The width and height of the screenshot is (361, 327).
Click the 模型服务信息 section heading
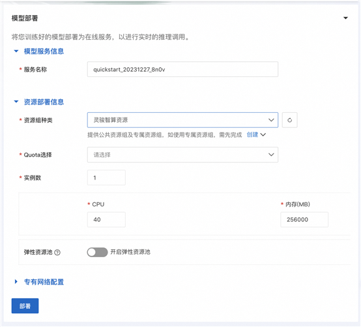coord(44,51)
